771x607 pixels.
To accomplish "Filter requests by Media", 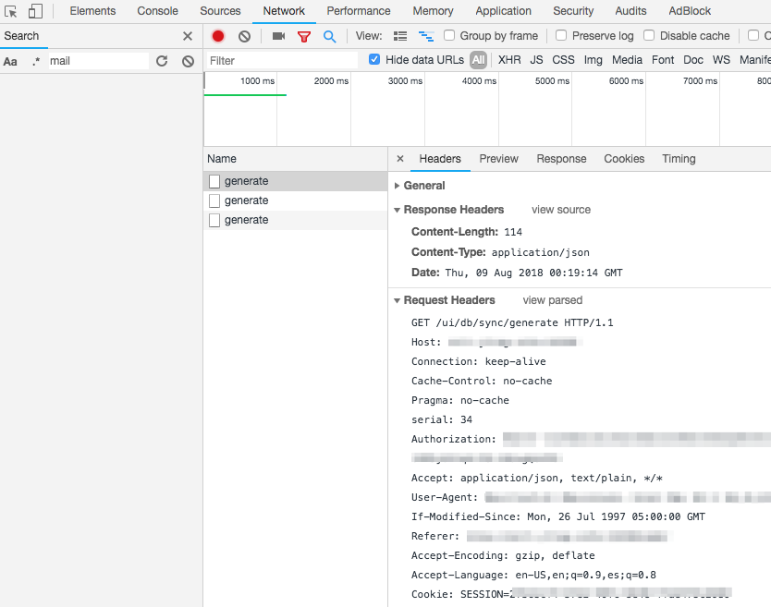I will (627, 60).
